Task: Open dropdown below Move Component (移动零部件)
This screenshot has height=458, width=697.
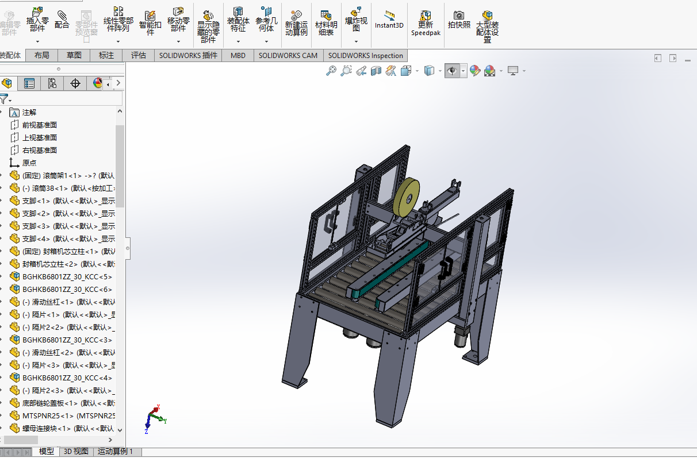Action: 178,41
